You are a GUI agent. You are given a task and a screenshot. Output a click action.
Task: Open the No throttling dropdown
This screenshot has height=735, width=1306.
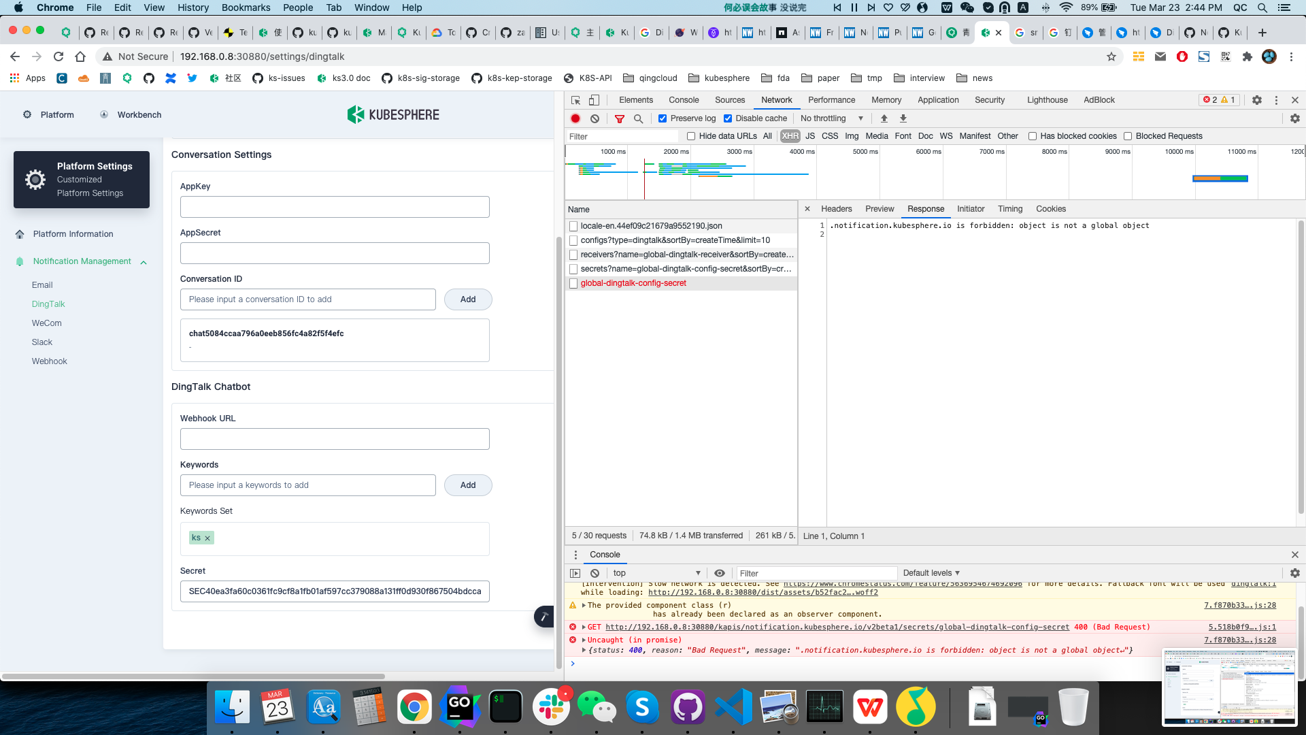tap(831, 118)
